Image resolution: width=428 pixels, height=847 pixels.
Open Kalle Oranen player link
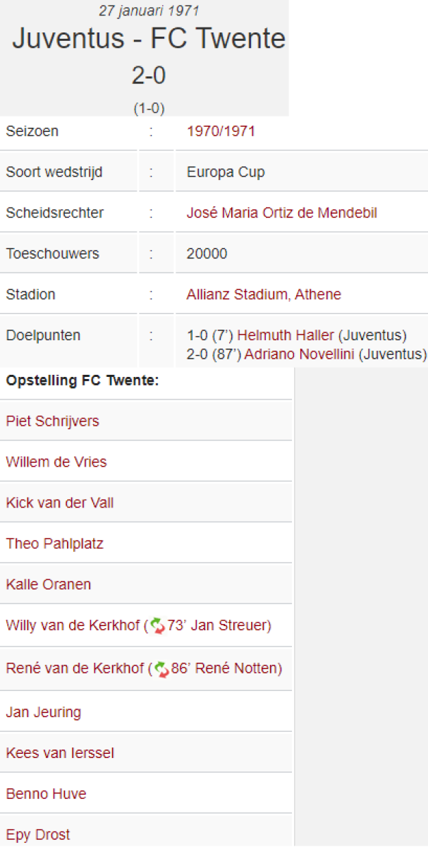[x=49, y=585]
